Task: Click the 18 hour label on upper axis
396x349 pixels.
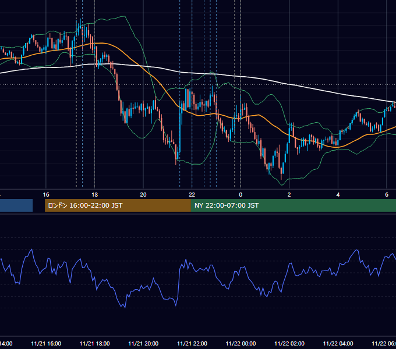Action: pos(95,195)
